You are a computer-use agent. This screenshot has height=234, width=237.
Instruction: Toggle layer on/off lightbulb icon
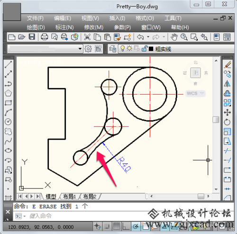[x=122, y=48]
